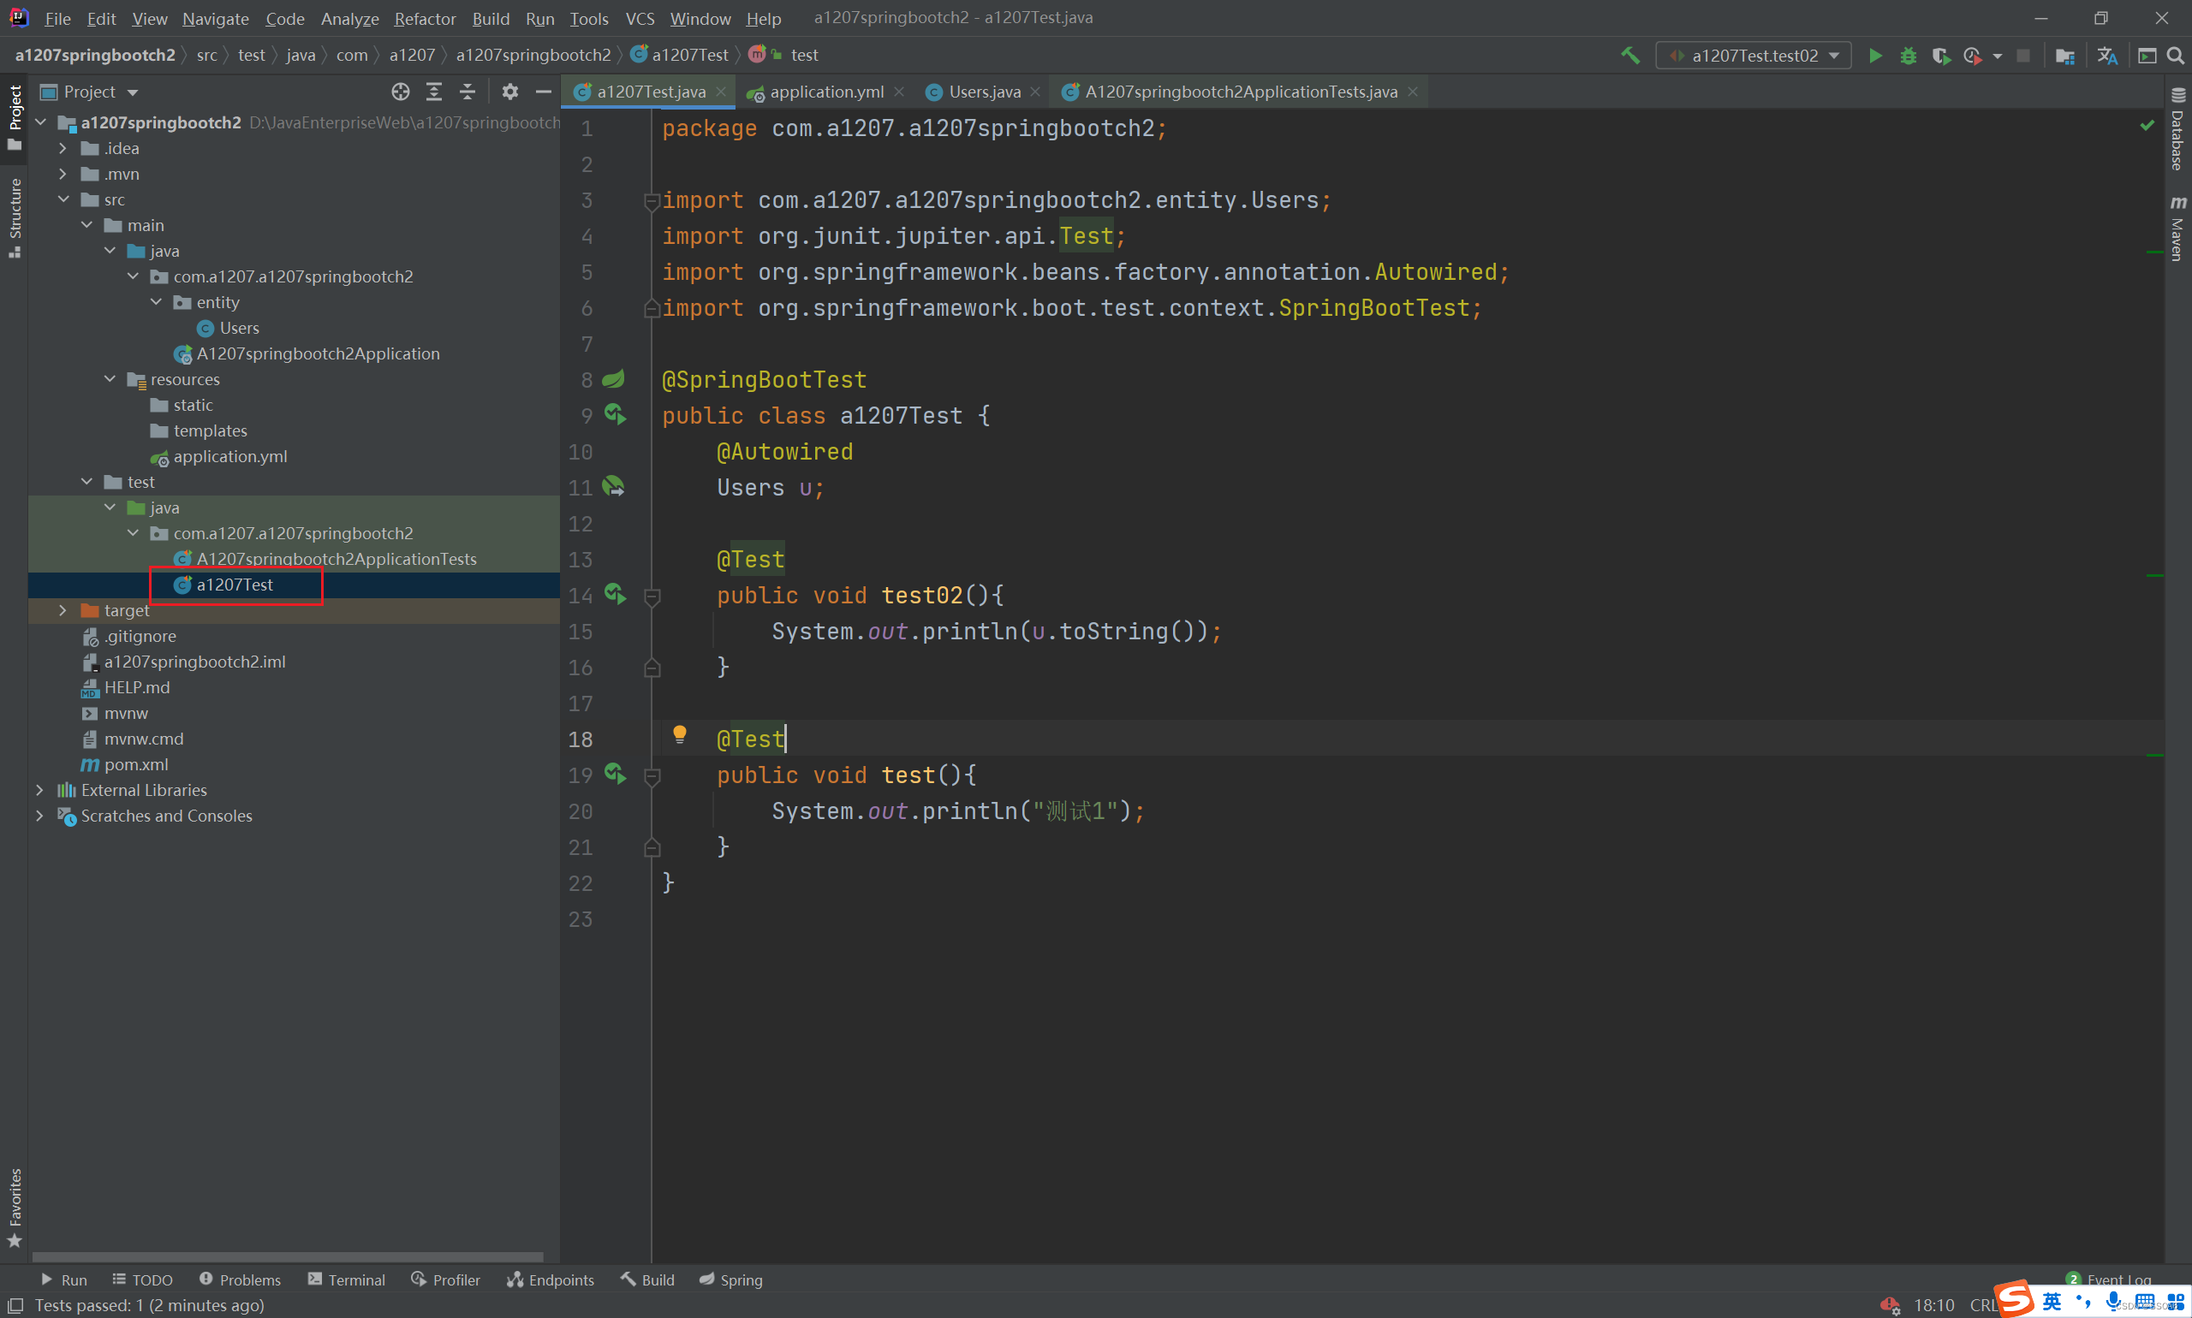The width and height of the screenshot is (2192, 1318).
Task: Open the Endpoints tool window
Action: 550,1279
